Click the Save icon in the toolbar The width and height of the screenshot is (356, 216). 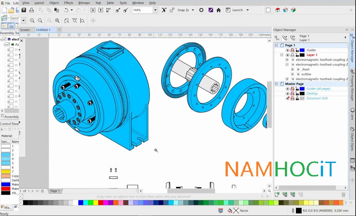[22, 10]
